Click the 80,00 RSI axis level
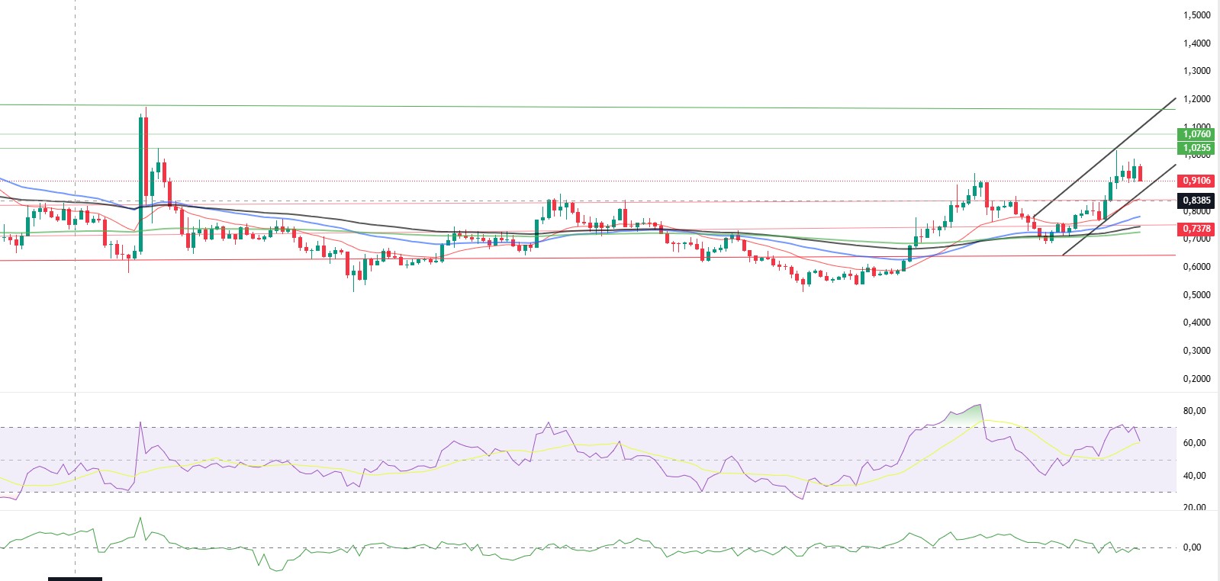Viewport: 1220px width, 581px height. click(1194, 411)
